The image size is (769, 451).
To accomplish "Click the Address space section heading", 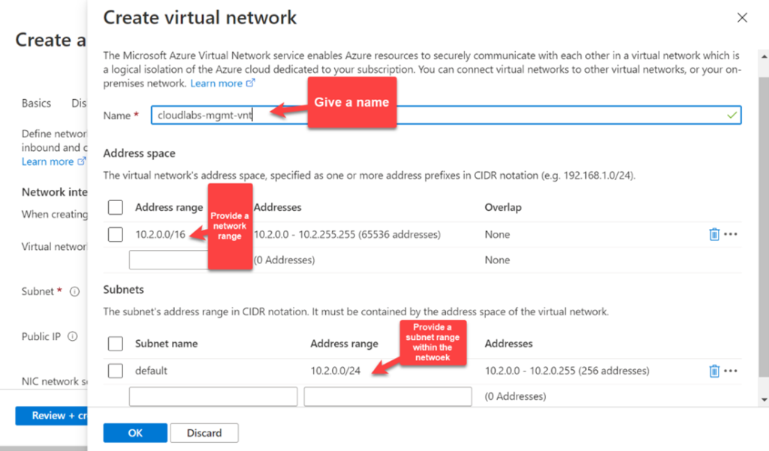I will [x=139, y=153].
